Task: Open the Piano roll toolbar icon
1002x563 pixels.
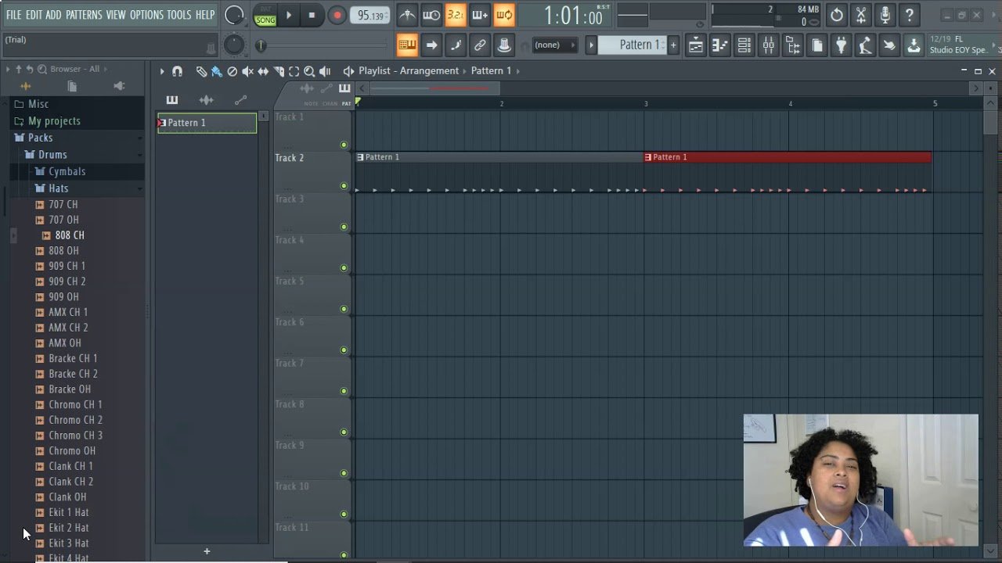Action: tap(719, 45)
